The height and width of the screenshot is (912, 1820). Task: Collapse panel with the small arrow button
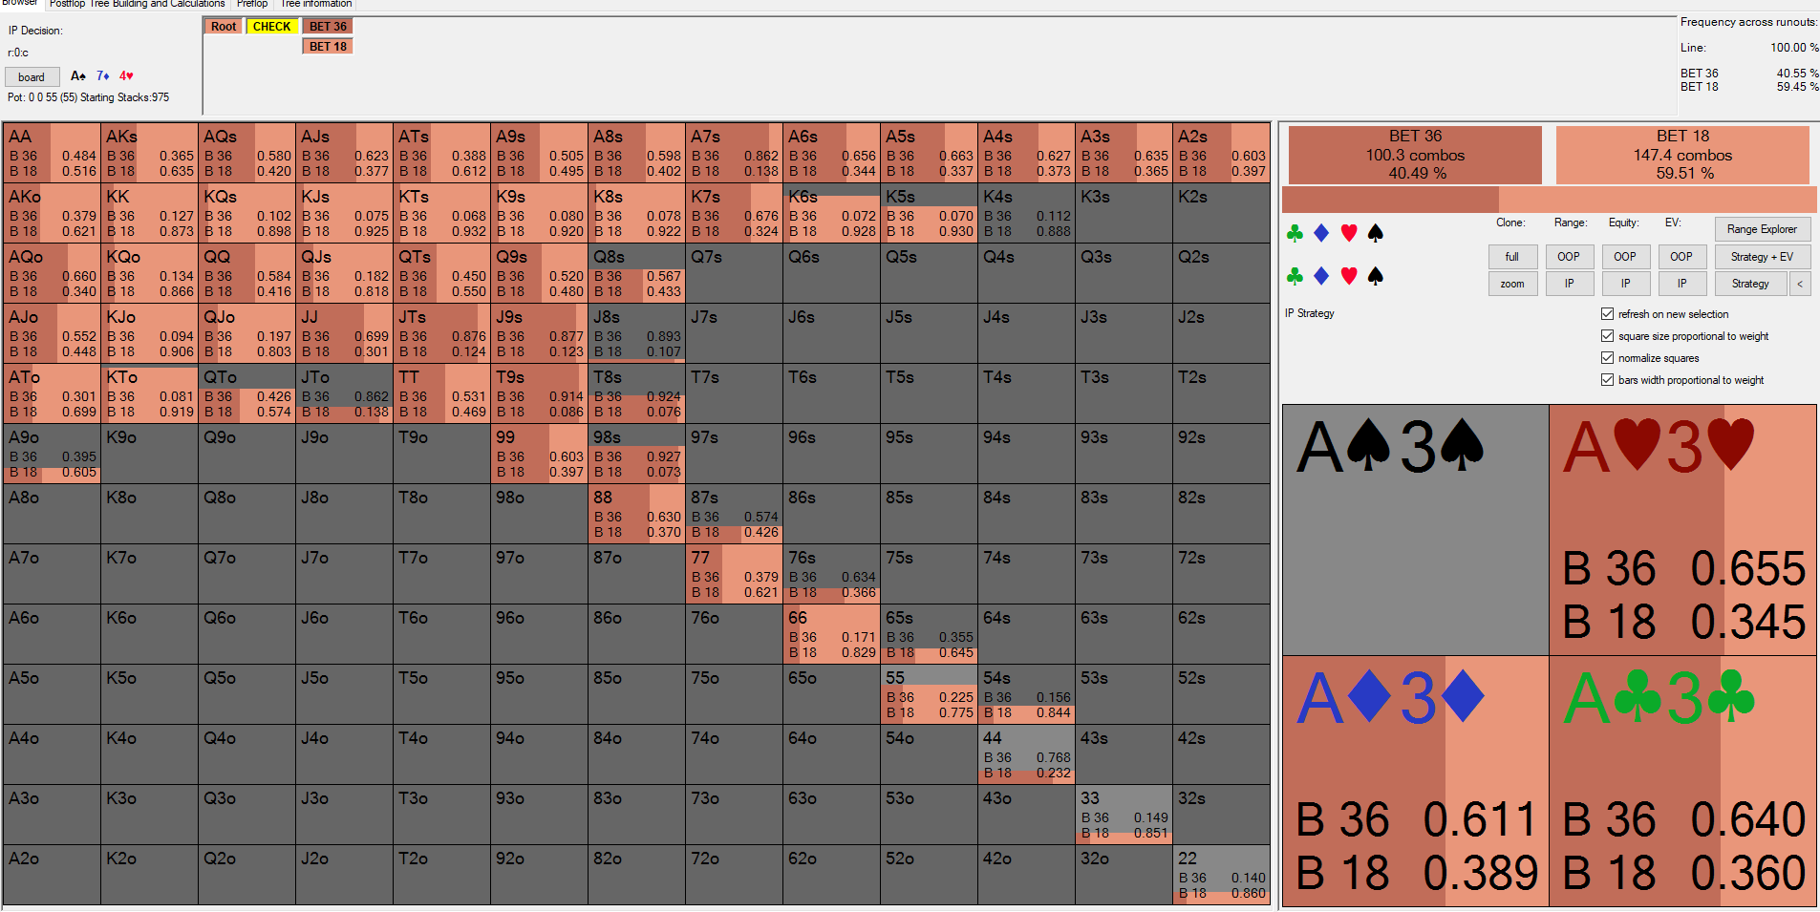pyautogui.click(x=1800, y=284)
